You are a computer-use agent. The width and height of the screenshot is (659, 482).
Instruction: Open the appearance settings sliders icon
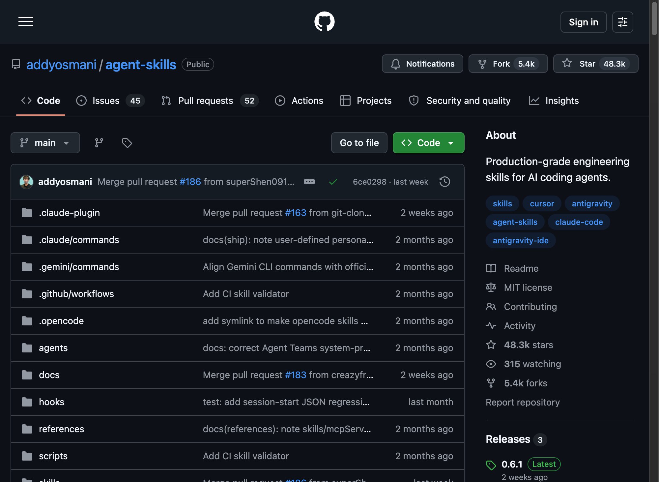pos(622,22)
